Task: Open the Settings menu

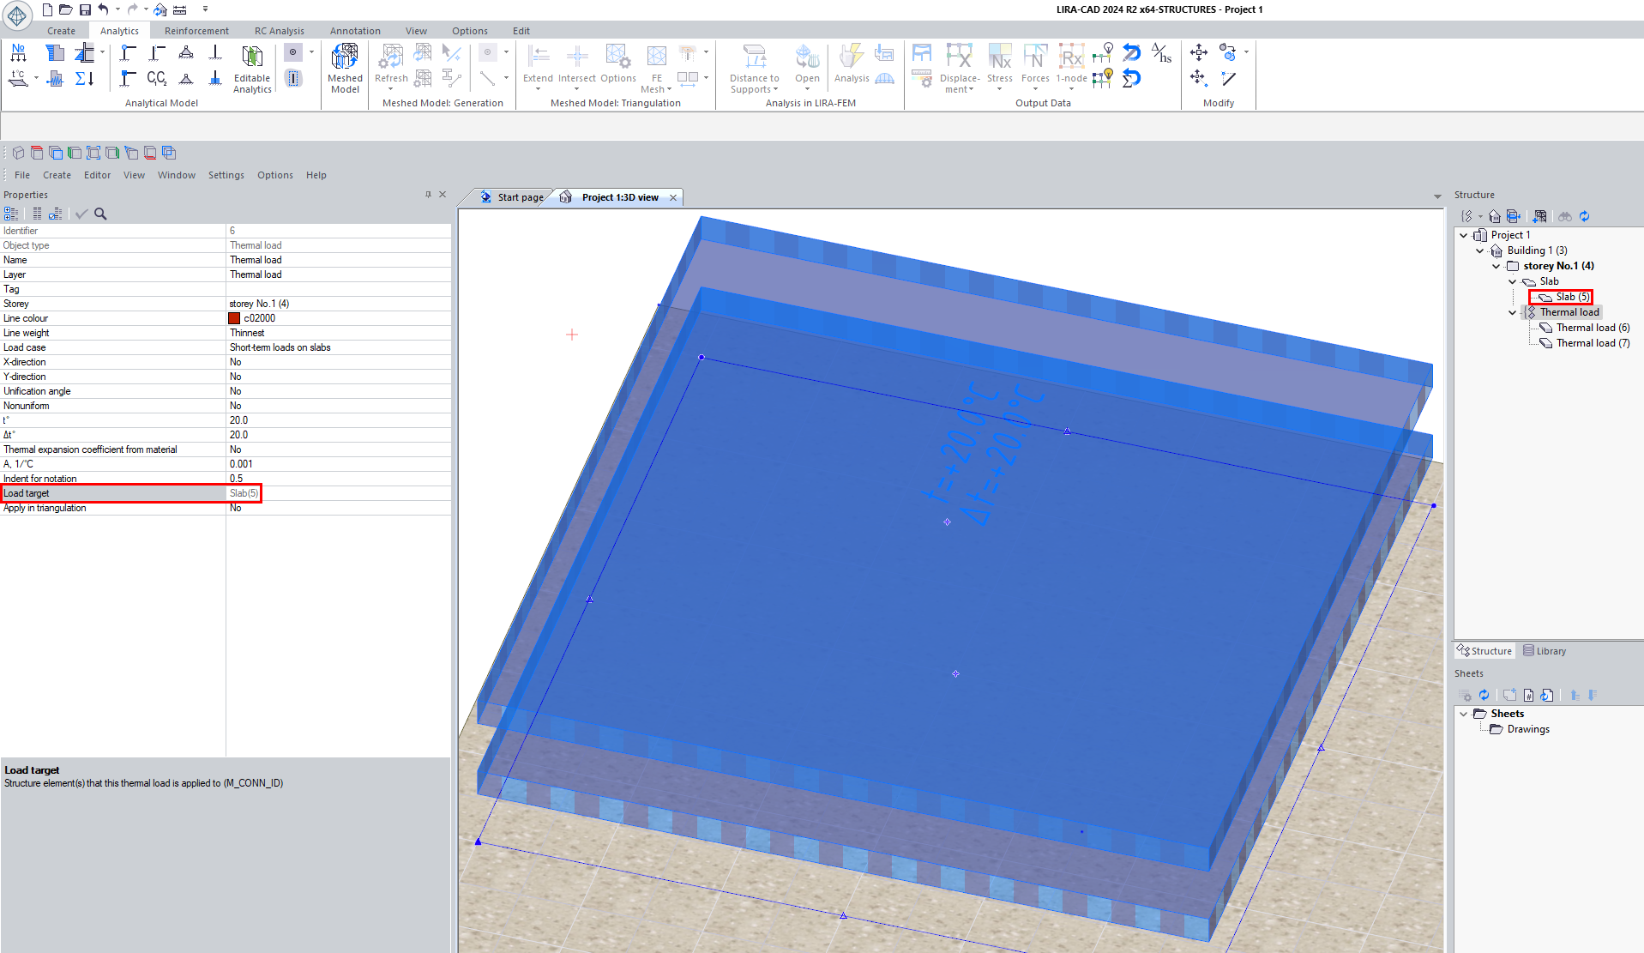Action: click(x=226, y=175)
